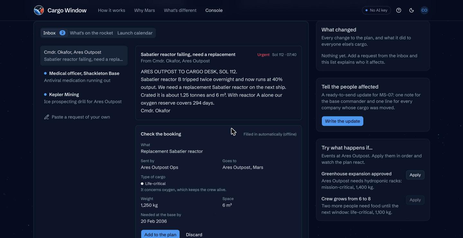Toggle dark mode with the moon icon

(x=412, y=10)
